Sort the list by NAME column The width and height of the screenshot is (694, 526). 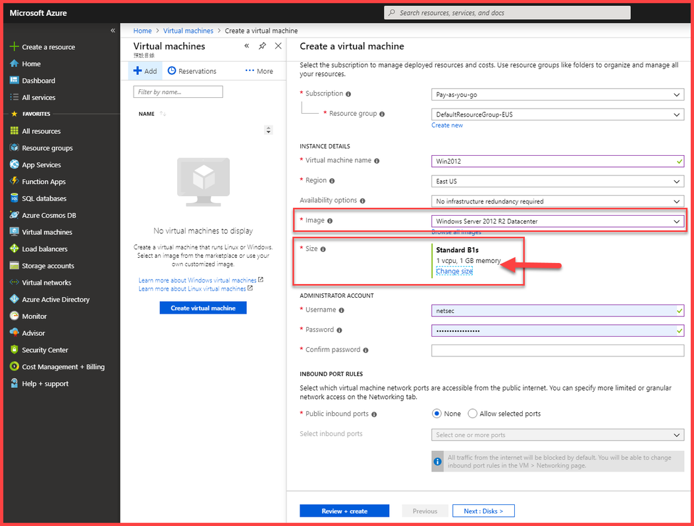(152, 114)
